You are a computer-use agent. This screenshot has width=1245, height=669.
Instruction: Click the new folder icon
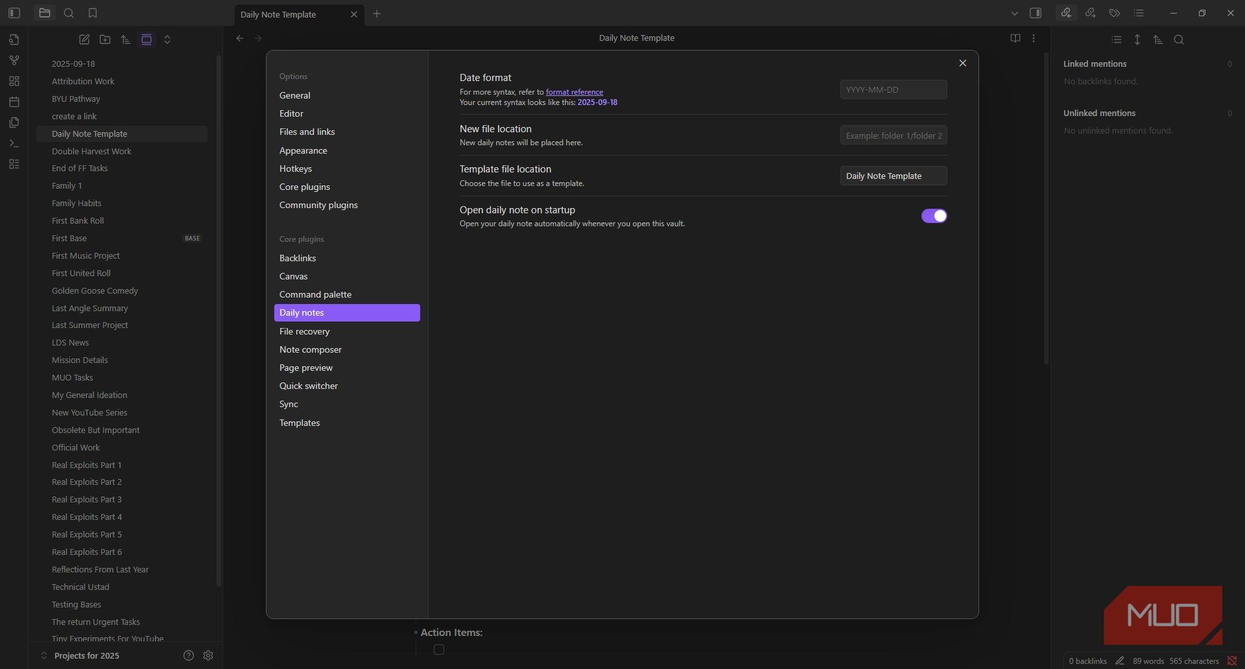(105, 40)
